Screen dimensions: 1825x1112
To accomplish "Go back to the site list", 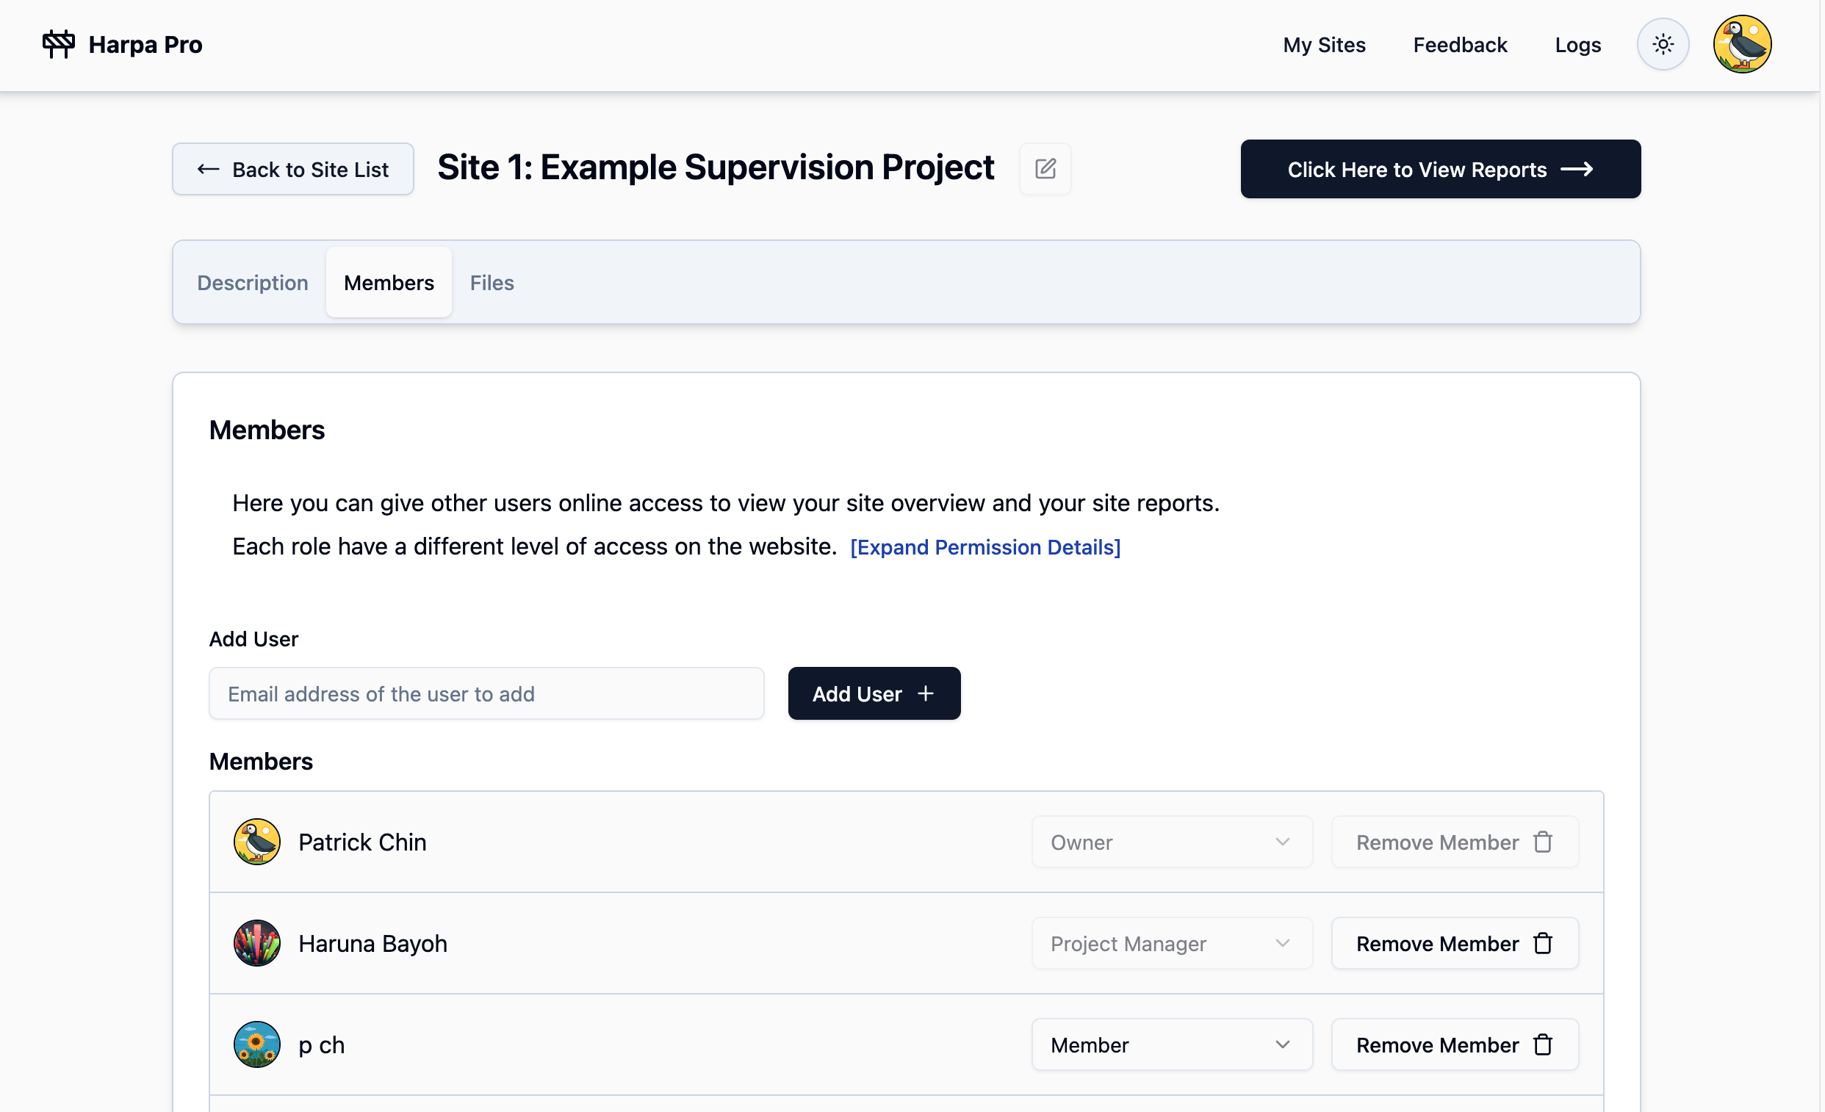I will (293, 169).
